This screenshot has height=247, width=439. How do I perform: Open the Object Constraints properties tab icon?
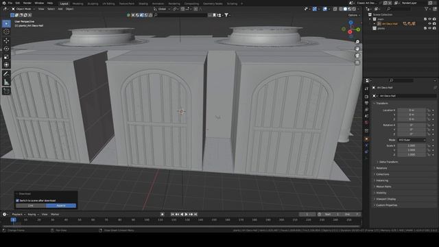pyautogui.click(x=366, y=152)
